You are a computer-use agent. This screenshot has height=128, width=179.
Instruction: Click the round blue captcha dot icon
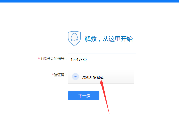click(75, 76)
